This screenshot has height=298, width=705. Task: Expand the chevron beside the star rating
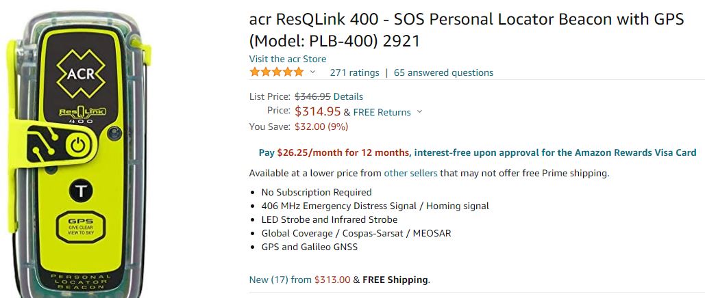click(x=313, y=72)
